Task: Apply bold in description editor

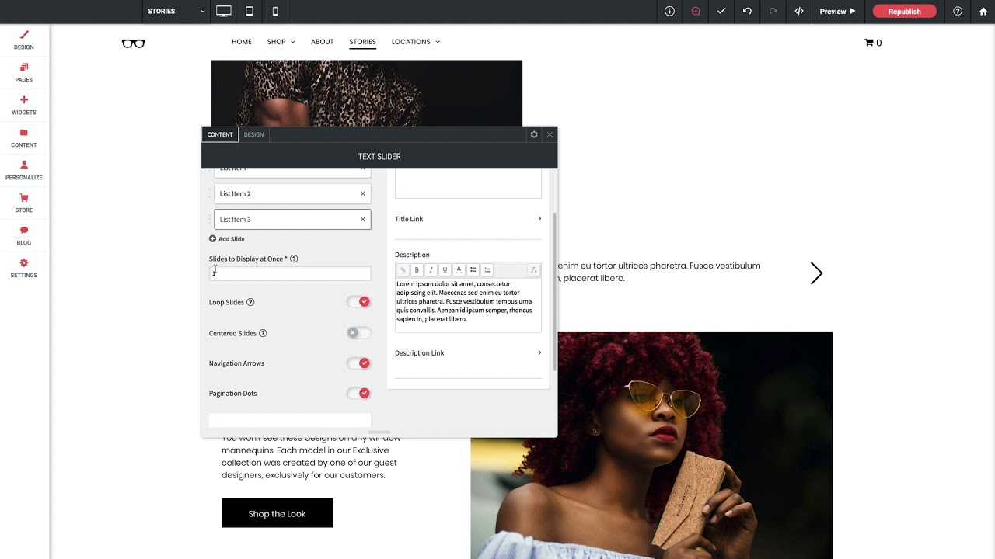Action: pyautogui.click(x=417, y=269)
